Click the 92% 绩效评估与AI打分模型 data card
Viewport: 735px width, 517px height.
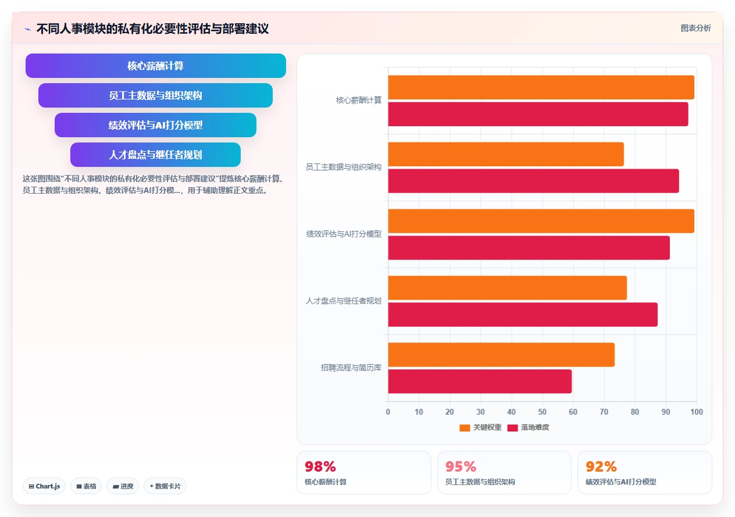click(644, 472)
